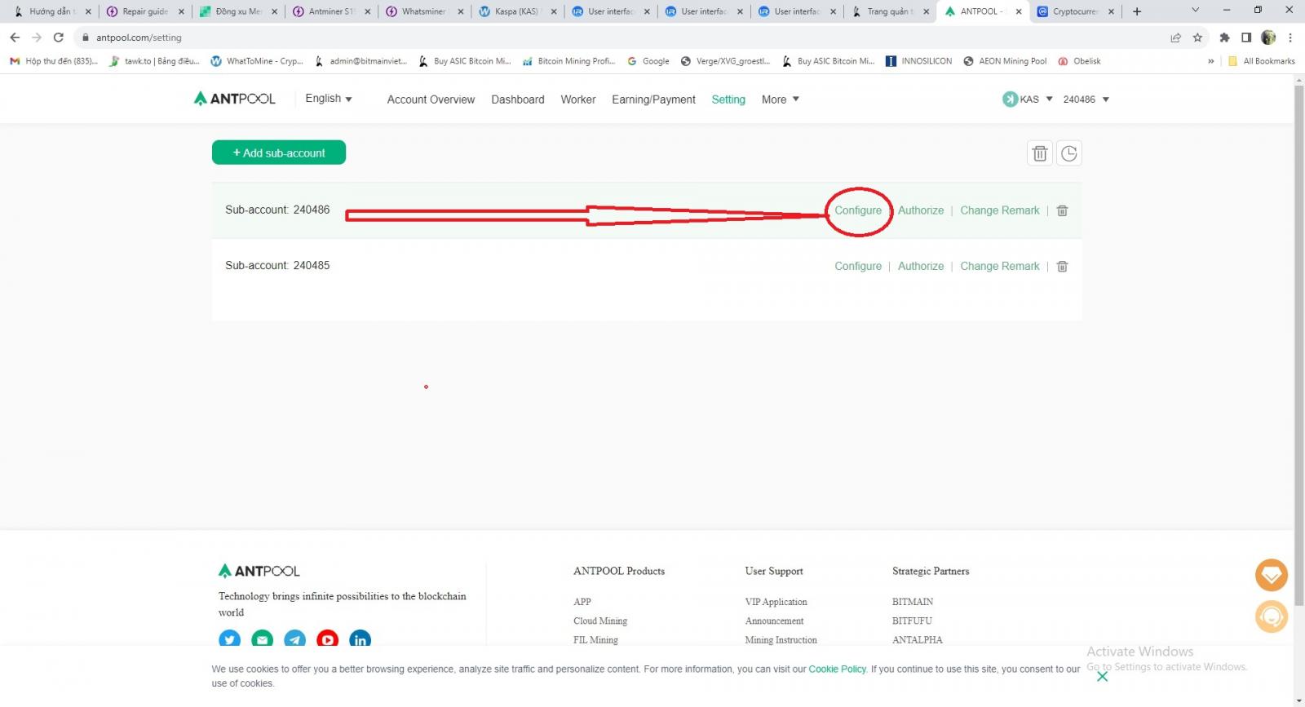Configure sub-account 240485

(x=858, y=266)
